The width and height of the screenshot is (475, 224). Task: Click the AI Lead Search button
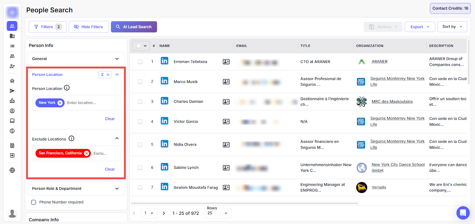[x=134, y=27]
